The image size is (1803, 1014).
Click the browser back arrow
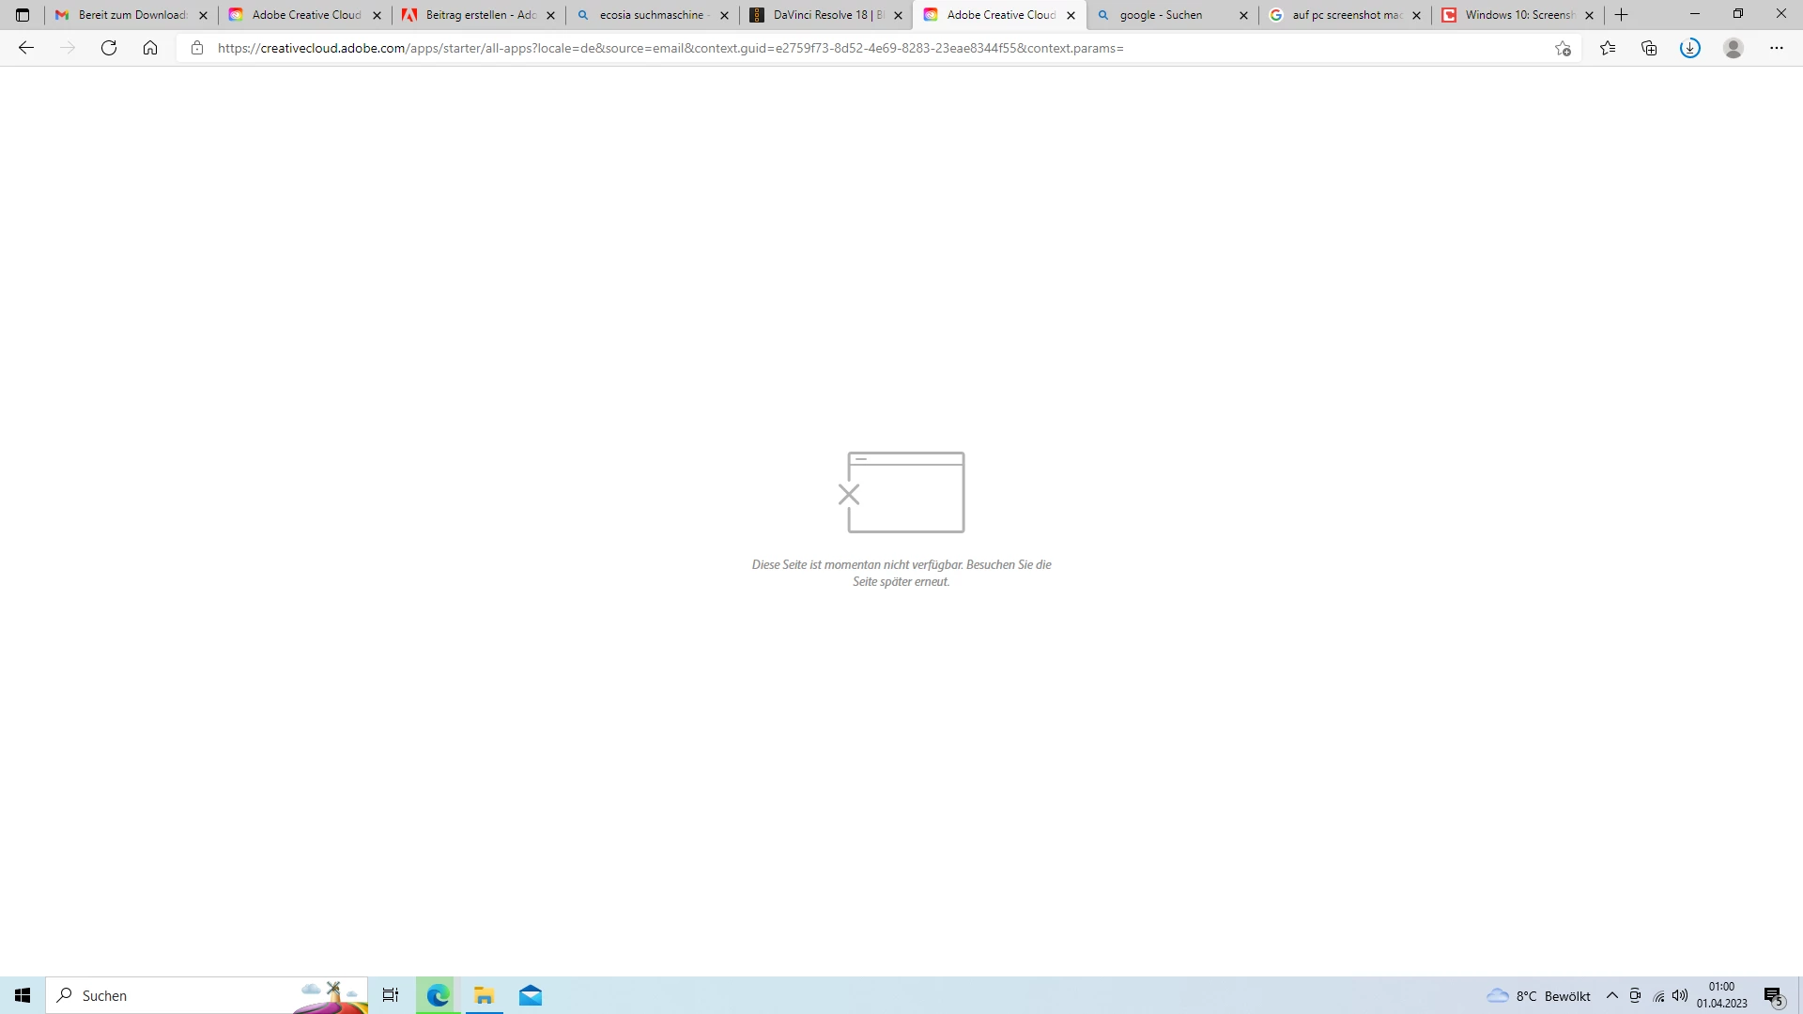[x=26, y=48]
